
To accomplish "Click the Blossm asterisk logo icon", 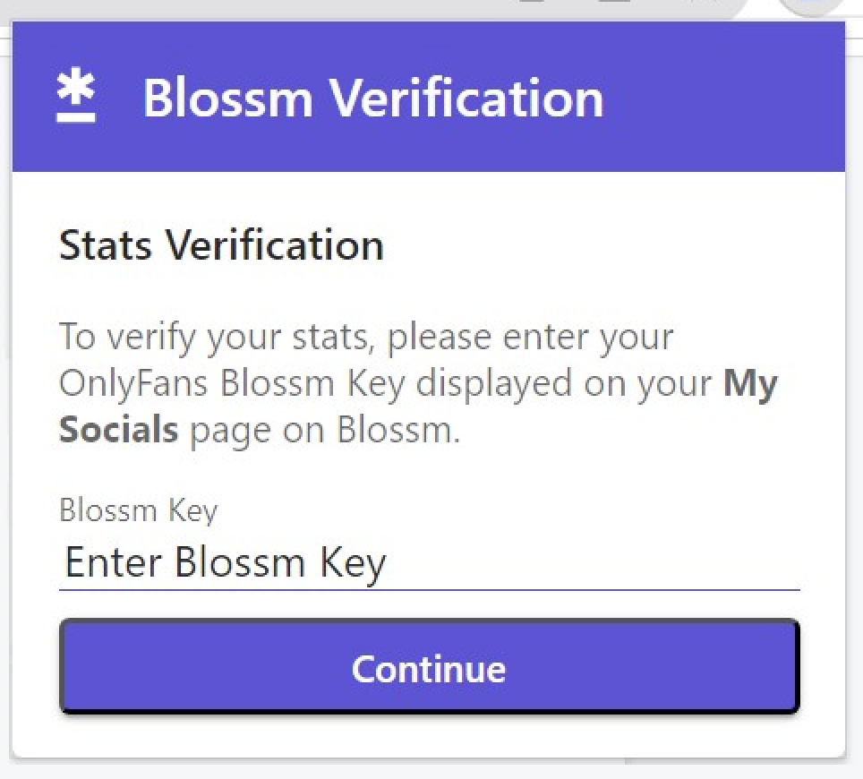I will coord(76,95).
